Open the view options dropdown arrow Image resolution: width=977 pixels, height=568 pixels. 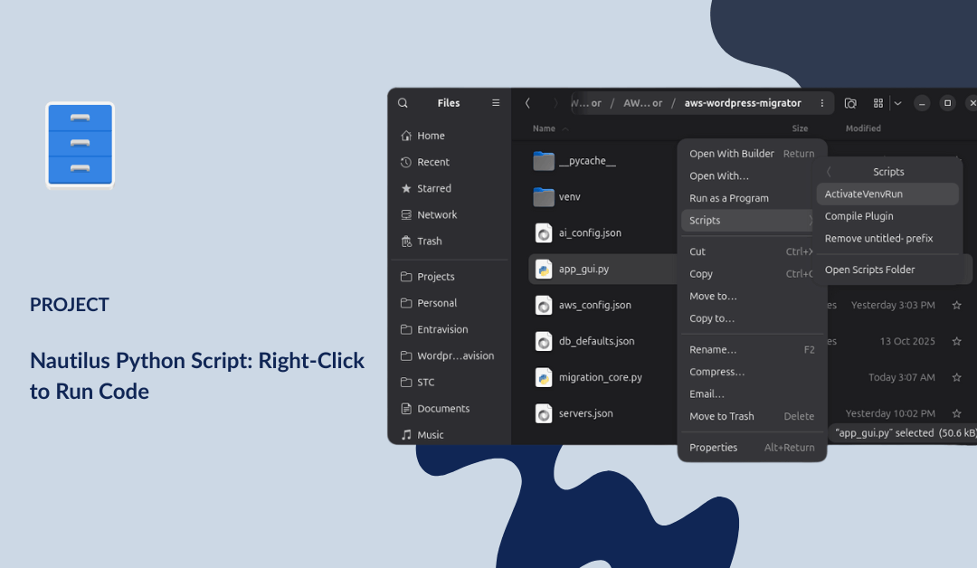(897, 103)
